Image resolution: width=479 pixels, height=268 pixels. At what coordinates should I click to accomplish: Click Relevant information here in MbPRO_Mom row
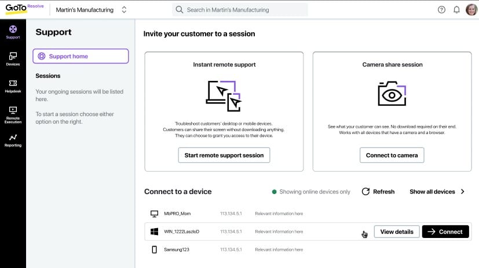tap(279, 214)
